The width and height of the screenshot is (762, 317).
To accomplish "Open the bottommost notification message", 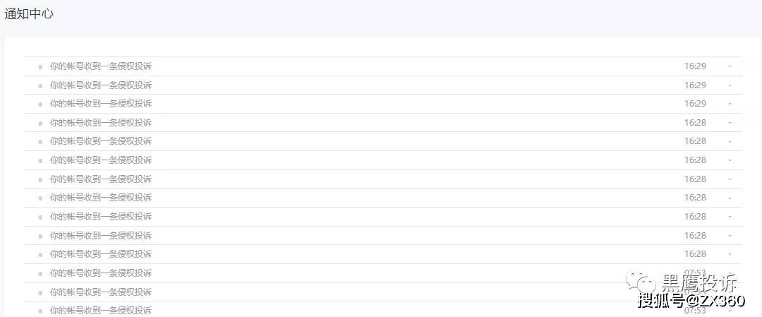I will tap(100, 311).
